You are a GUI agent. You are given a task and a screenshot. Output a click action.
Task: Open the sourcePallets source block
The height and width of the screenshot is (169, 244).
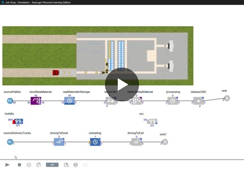point(10,101)
